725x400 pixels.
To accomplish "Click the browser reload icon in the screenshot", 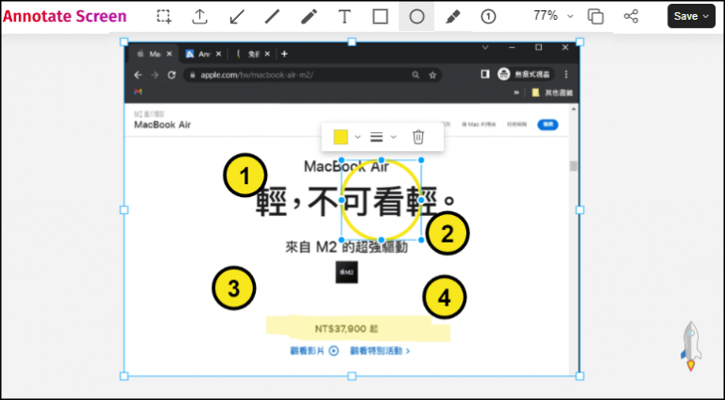I will pyautogui.click(x=172, y=75).
